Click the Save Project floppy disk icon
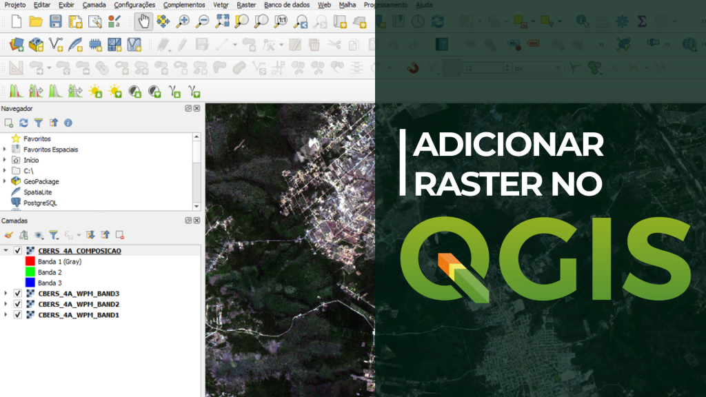Image resolution: width=706 pixels, height=397 pixels. 56,21
